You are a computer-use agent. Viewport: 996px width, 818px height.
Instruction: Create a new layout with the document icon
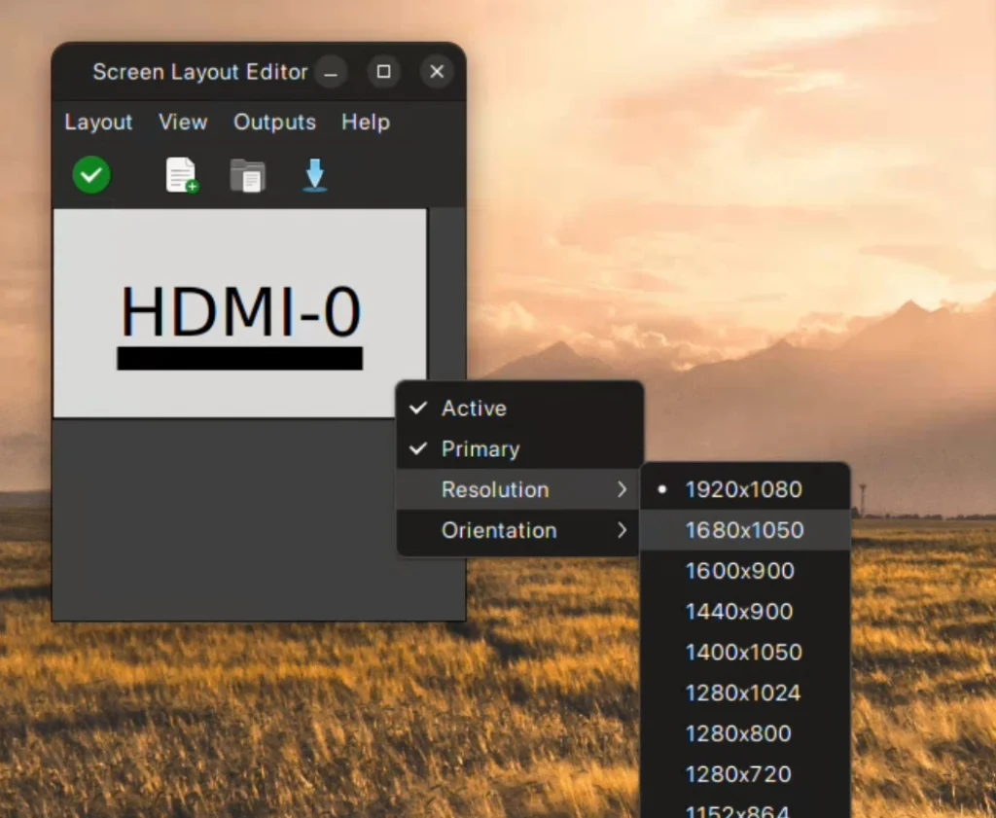tap(182, 175)
